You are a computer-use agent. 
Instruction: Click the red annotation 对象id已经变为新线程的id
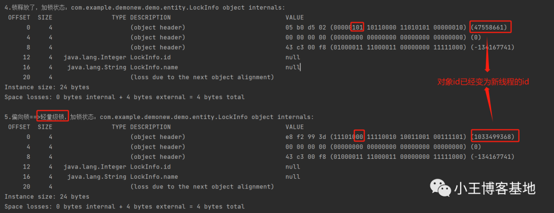click(483, 82)
